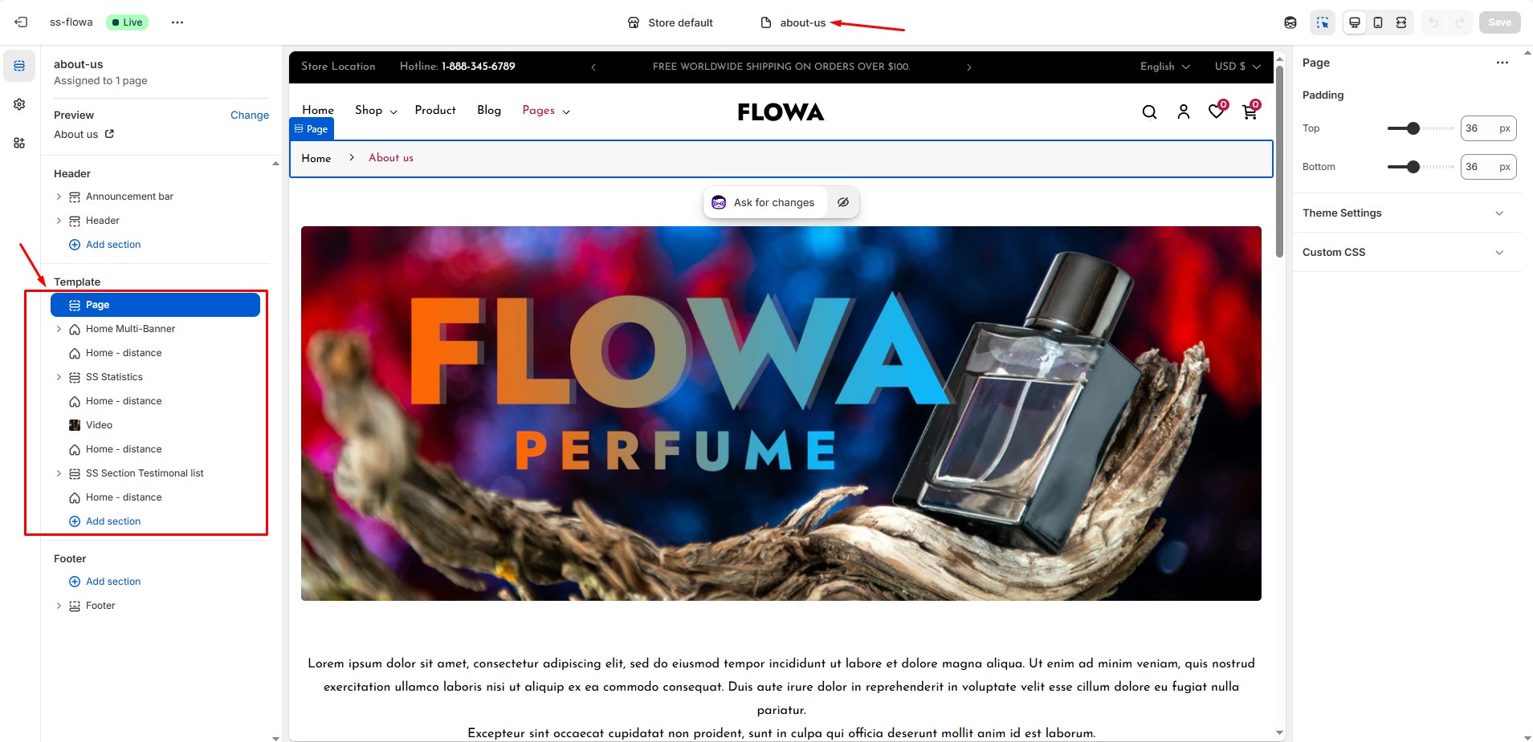Expand the Custom CSS panel
The width and height of the screenshot is (1533, 742).
[1406, 253]
